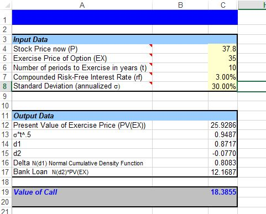Click comment marker on Stock Price row
This screenshot has height=214, width=266.
tap(151, 45)
